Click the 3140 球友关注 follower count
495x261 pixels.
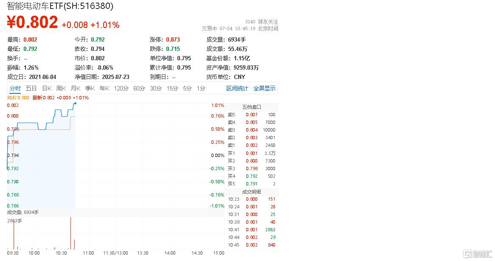pyautogui.click(x=262, y=22)
